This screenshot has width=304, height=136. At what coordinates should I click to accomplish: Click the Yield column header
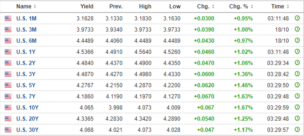click(x=87, y=7)
